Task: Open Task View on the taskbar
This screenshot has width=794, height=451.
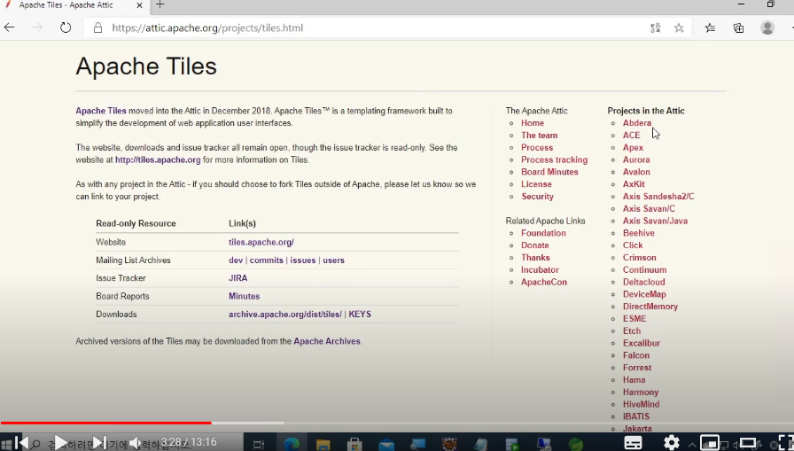Action: (259, 445)
